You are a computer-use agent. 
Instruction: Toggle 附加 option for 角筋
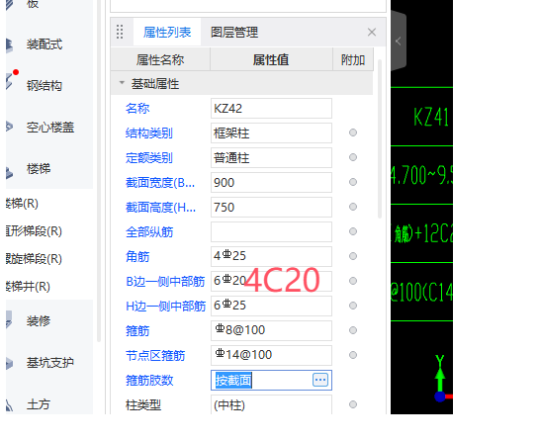(353, 256)
